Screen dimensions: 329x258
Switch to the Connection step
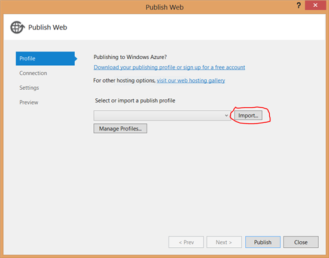tap(33, 73)
